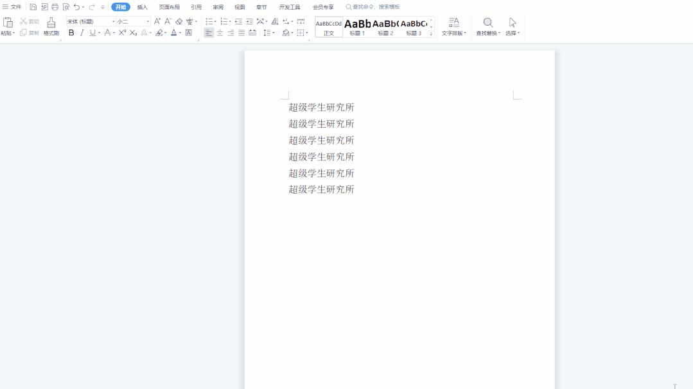Open the font color dropdown arrow
693x389 pixels.
(180, 33)
